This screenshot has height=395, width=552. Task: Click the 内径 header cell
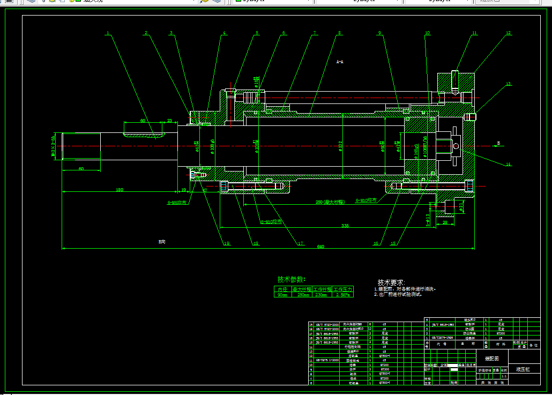pyautogui.click(x=282, y=289)
